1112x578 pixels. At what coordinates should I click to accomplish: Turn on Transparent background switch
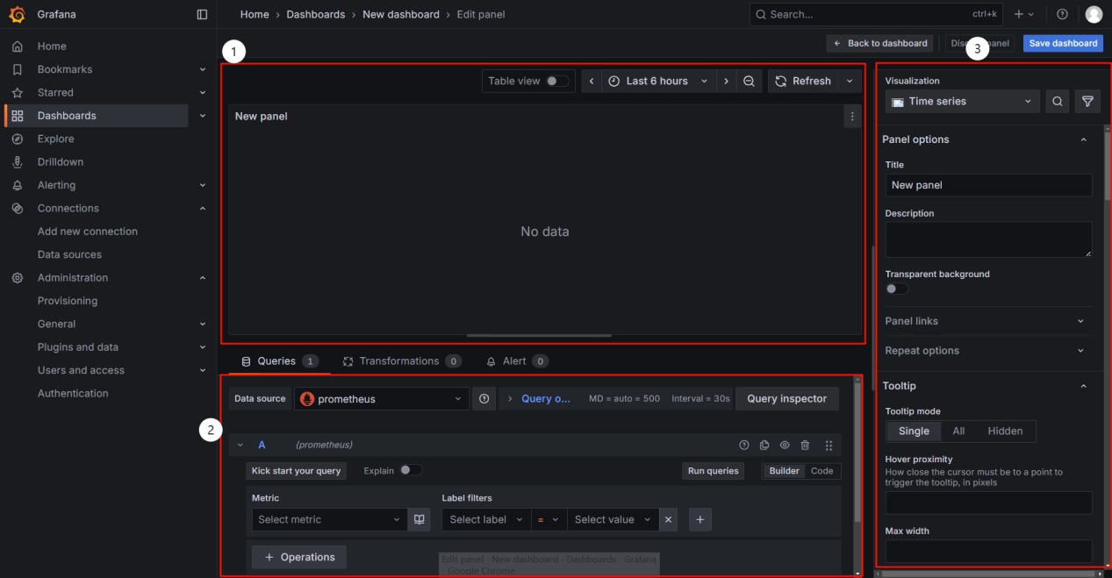tap(896, 289)
